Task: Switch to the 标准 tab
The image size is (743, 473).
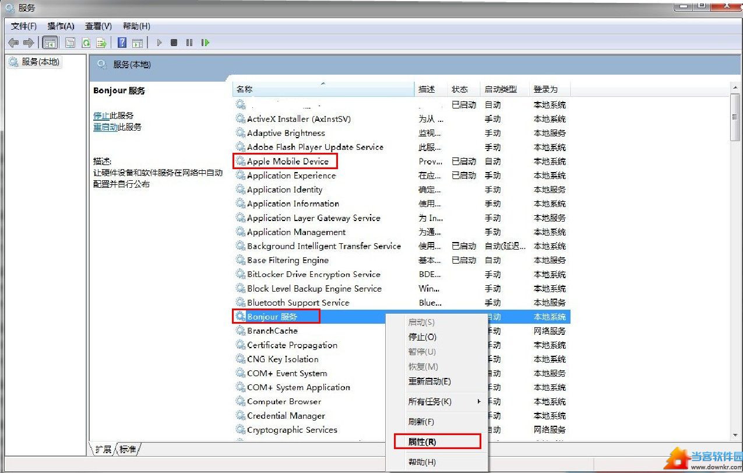Action: click(128, 449)
